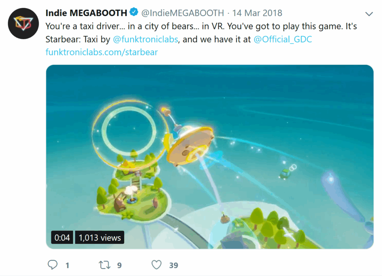Image resolution: width=382 pixels, height=276 pixels.
Task: Click the Indie MEGABOOTH display name
Action: (x=86, y=13)
